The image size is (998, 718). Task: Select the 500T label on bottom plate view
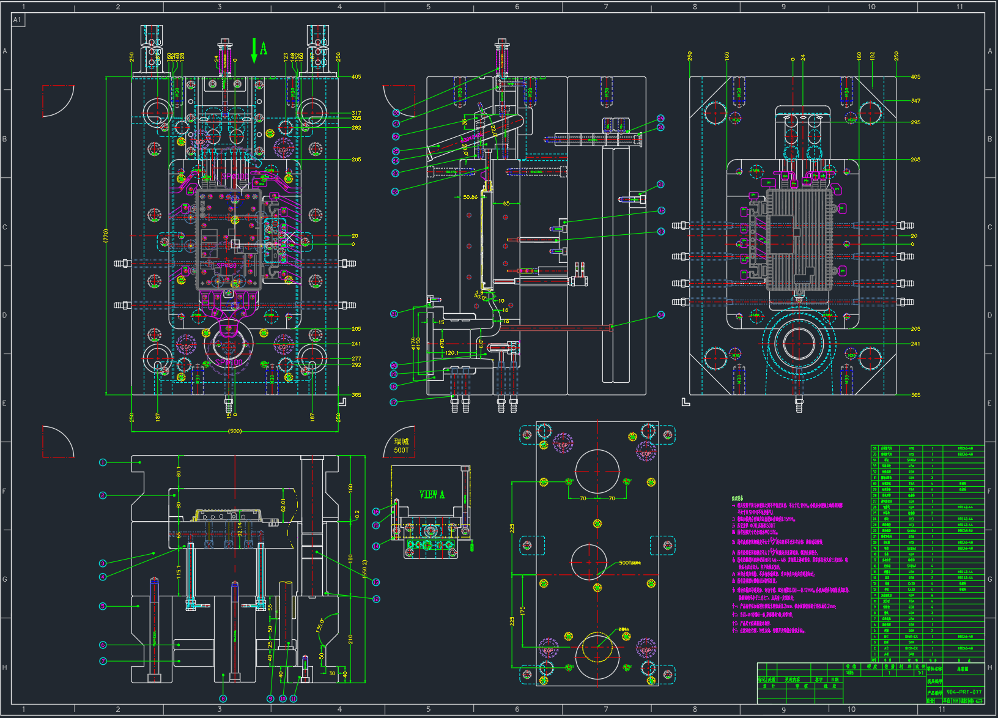click(629, 563)
